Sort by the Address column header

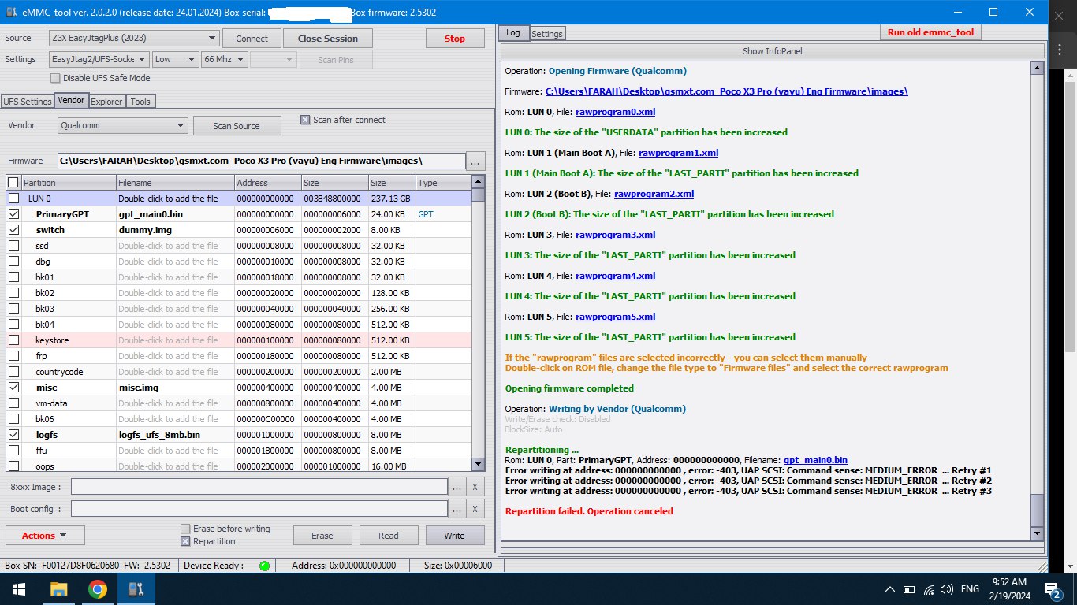(x=267, y=183)
